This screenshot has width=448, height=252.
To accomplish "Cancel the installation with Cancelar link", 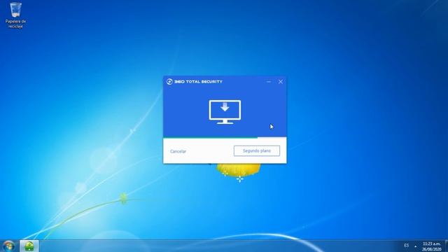I will [x=178, y=151].
